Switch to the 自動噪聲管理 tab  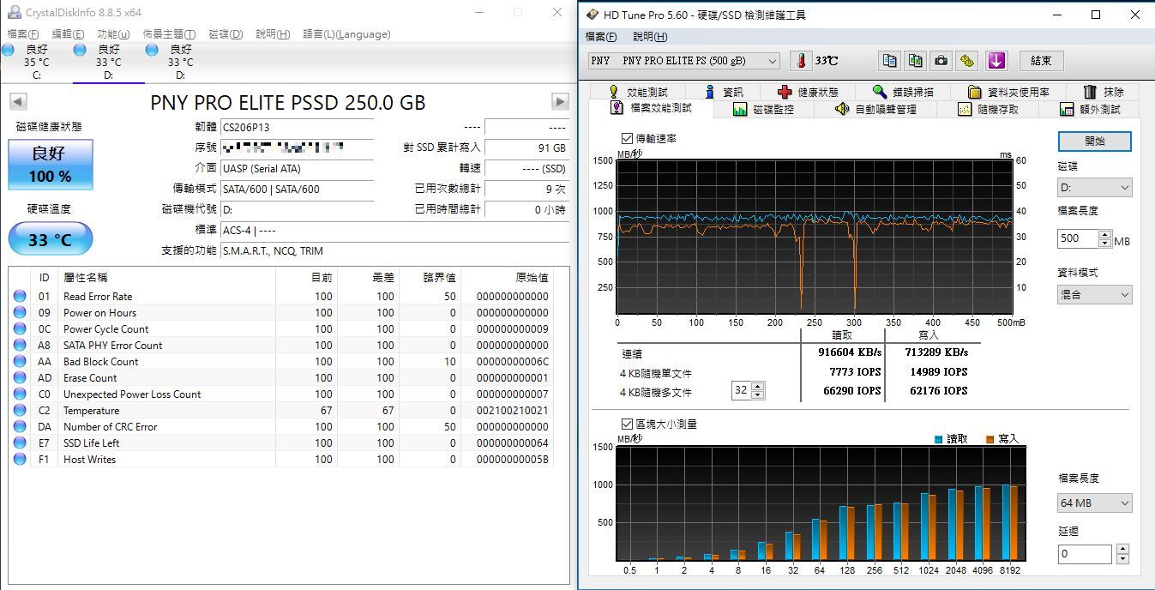(875, 109)
